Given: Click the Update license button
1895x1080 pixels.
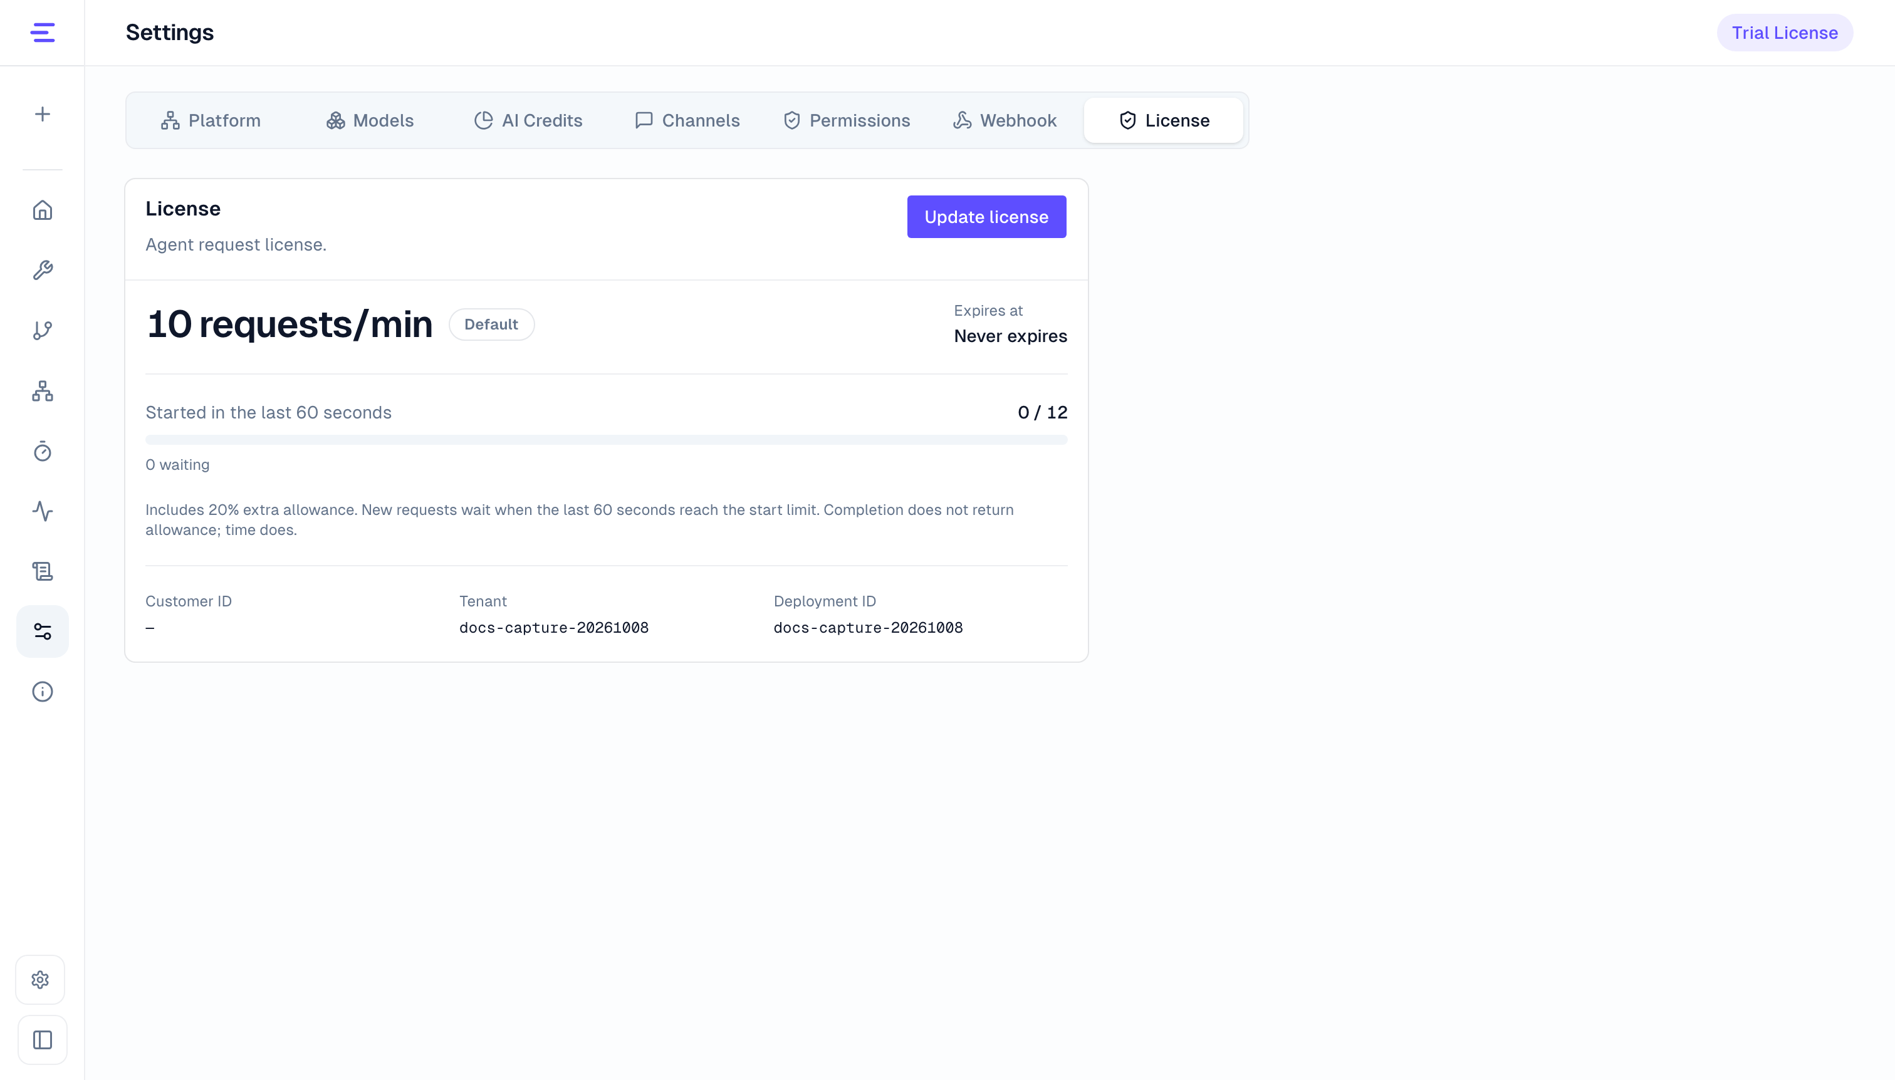Looking at the screenshot, I should coord(986,217).
